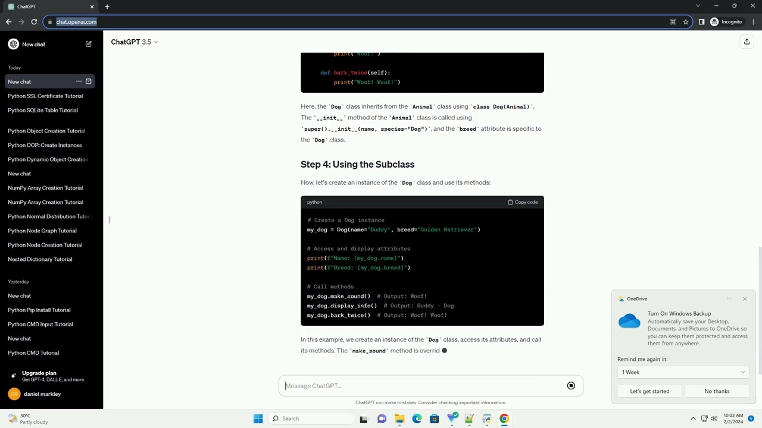Click the Incognito profile indicator
762x428 pixels.
pos(726,22)
